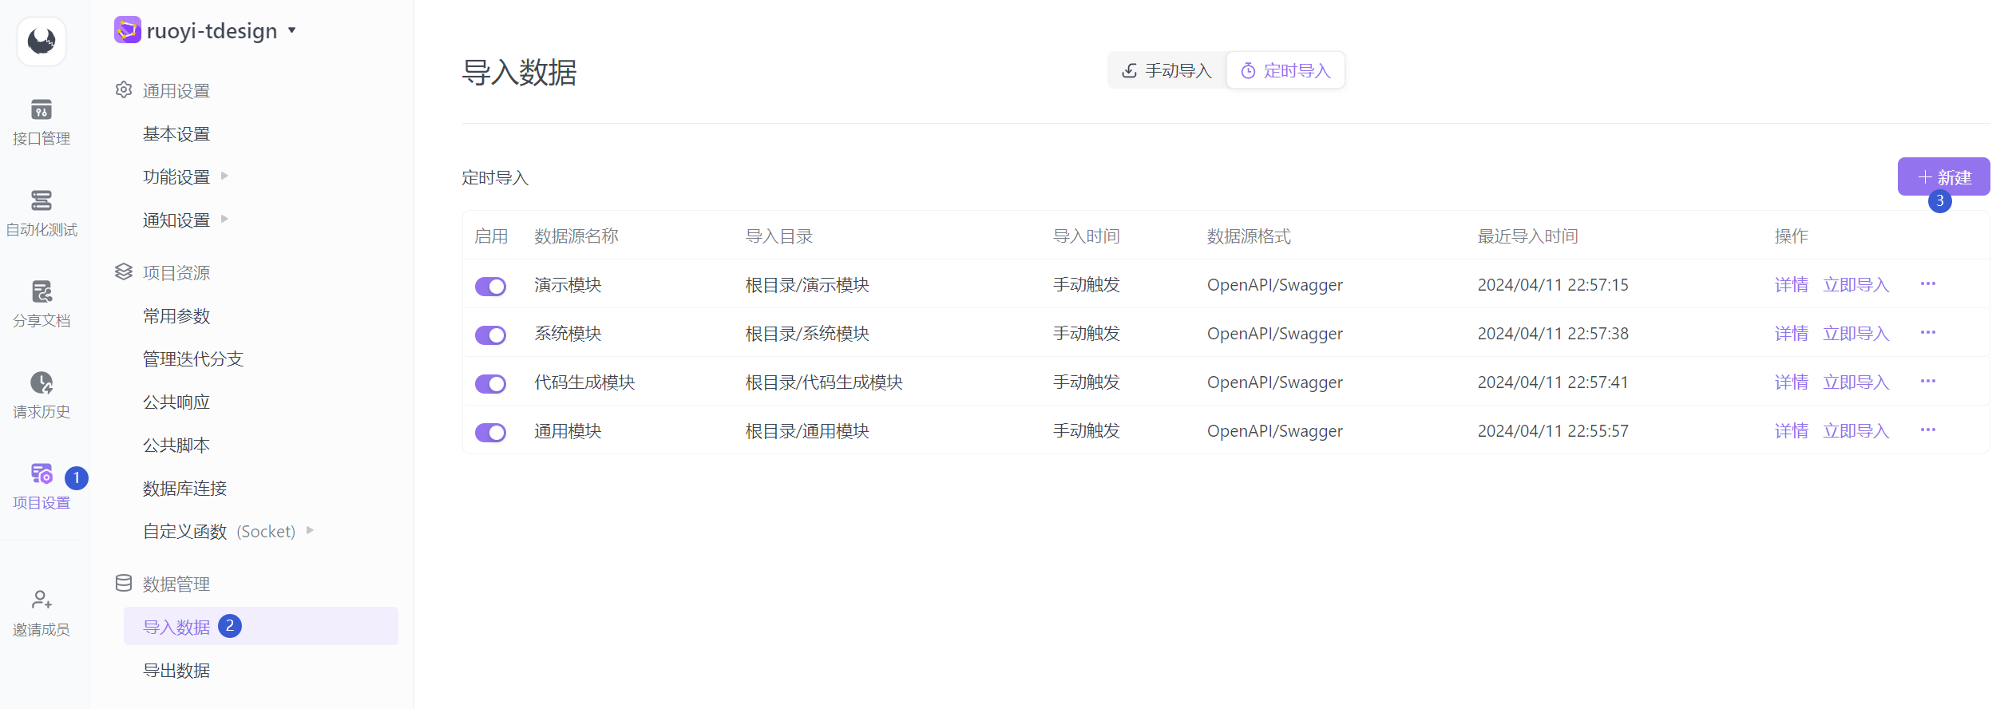Click the 邀请成员 add-person icon
Screen dimensions: 2012x709
click(42, 600)
